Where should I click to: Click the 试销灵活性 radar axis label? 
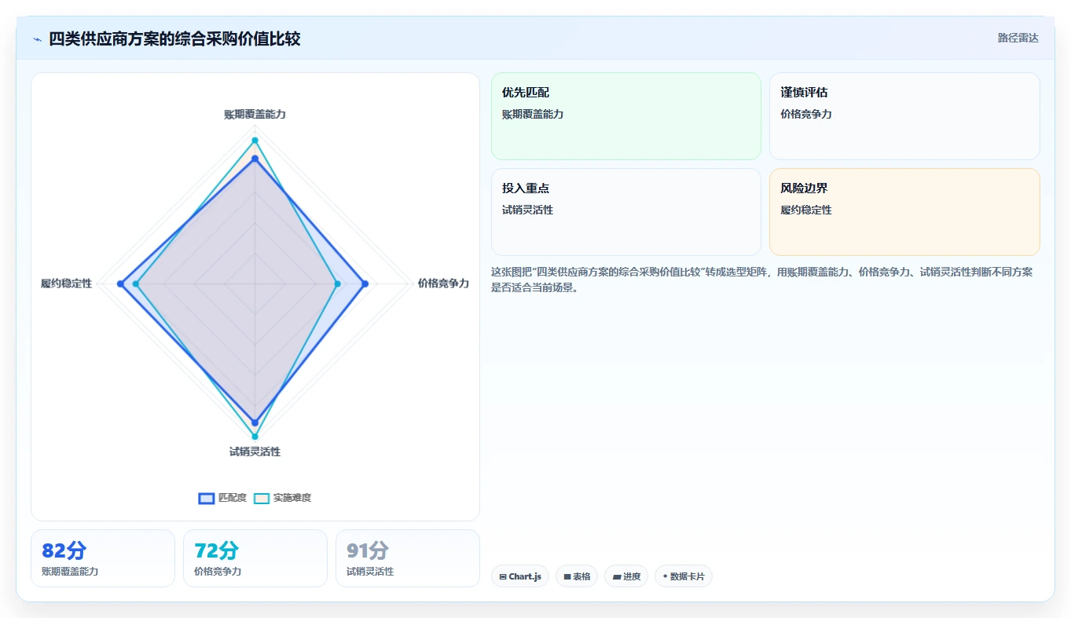(x=255, y=452)
